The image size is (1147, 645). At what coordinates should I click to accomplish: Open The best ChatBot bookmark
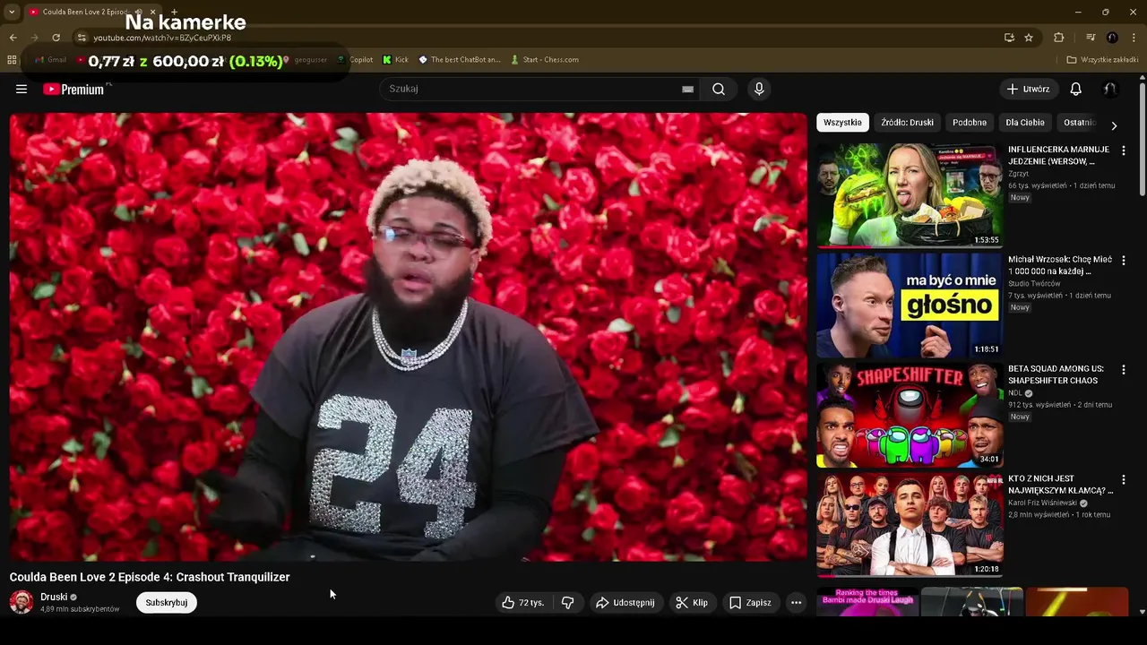(459, 60)
